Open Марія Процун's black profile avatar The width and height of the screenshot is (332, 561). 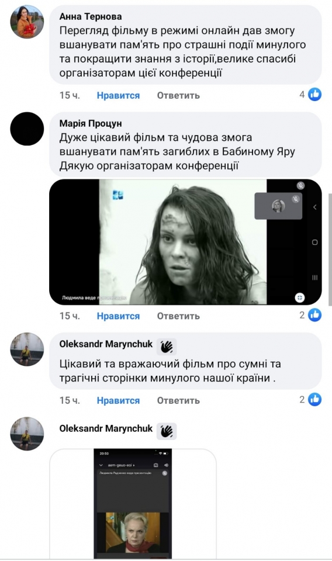27,129
